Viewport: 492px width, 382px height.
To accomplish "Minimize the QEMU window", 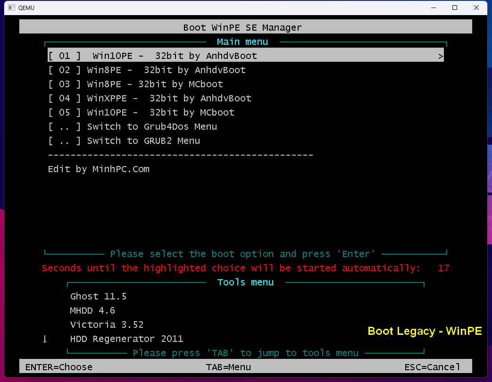I will 434,8.
